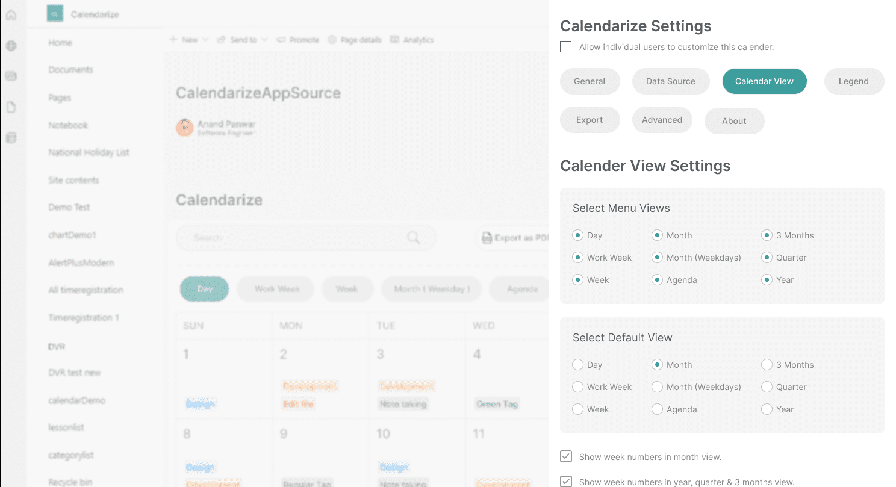Select Month (Weekdays) as the default view

pos(657,387)
